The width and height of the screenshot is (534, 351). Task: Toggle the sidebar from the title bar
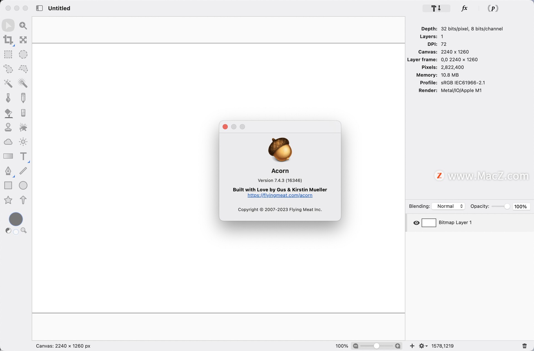pyautogui.click(x=39, y=8)
